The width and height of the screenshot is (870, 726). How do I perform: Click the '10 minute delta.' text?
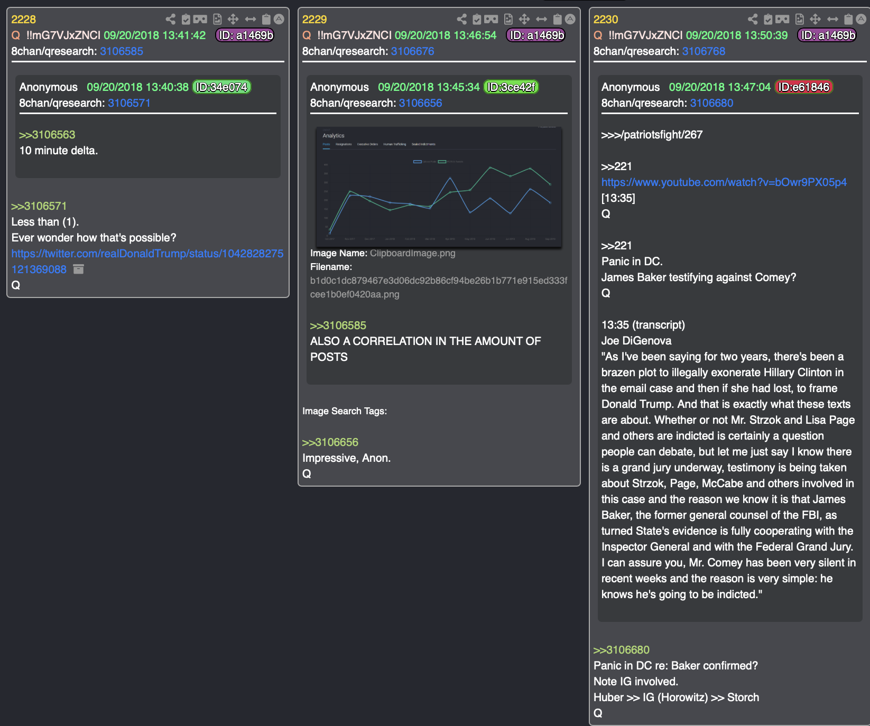59,151
